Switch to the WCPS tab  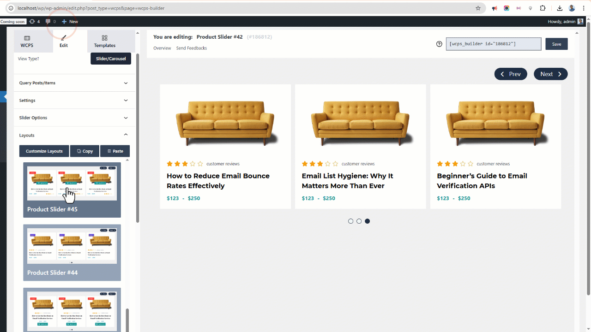(27, 41)
